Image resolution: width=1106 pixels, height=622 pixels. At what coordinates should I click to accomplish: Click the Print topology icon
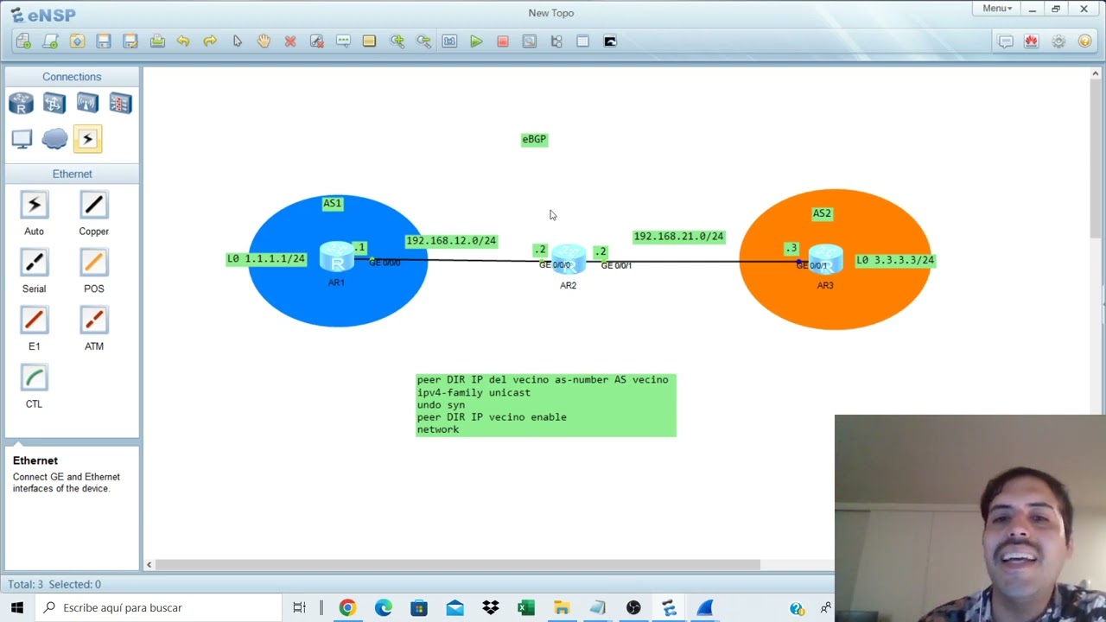pyautogui.click(x=157, y=41)
